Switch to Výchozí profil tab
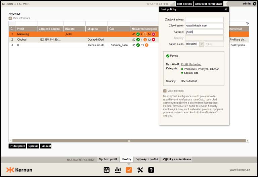258x177 pixels. 108,159
